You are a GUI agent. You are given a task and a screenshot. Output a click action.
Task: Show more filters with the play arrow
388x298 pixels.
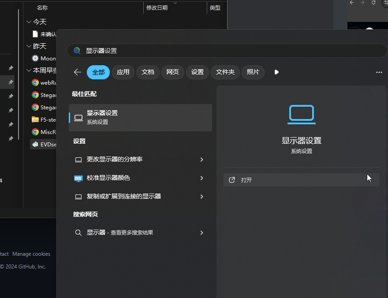[276, 72]
